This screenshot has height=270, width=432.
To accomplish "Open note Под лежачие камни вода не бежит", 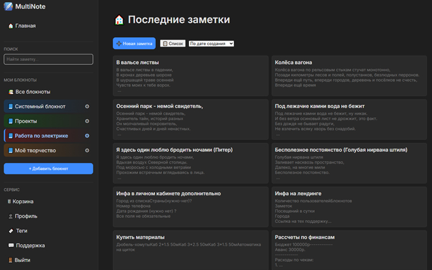I will coord(349,119).
